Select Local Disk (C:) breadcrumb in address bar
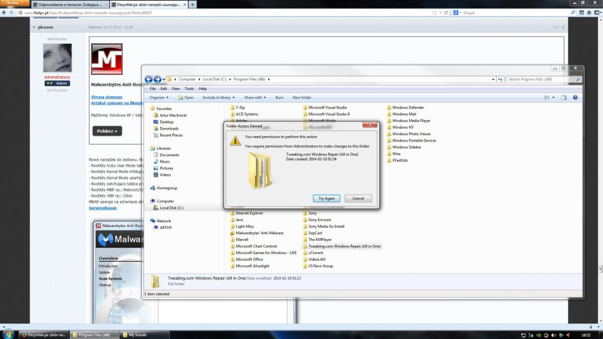603x339 pixels. click(215, 79)
